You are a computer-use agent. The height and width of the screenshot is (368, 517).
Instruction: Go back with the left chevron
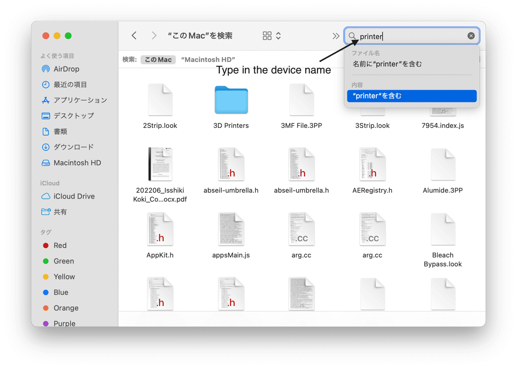point(134,36)
